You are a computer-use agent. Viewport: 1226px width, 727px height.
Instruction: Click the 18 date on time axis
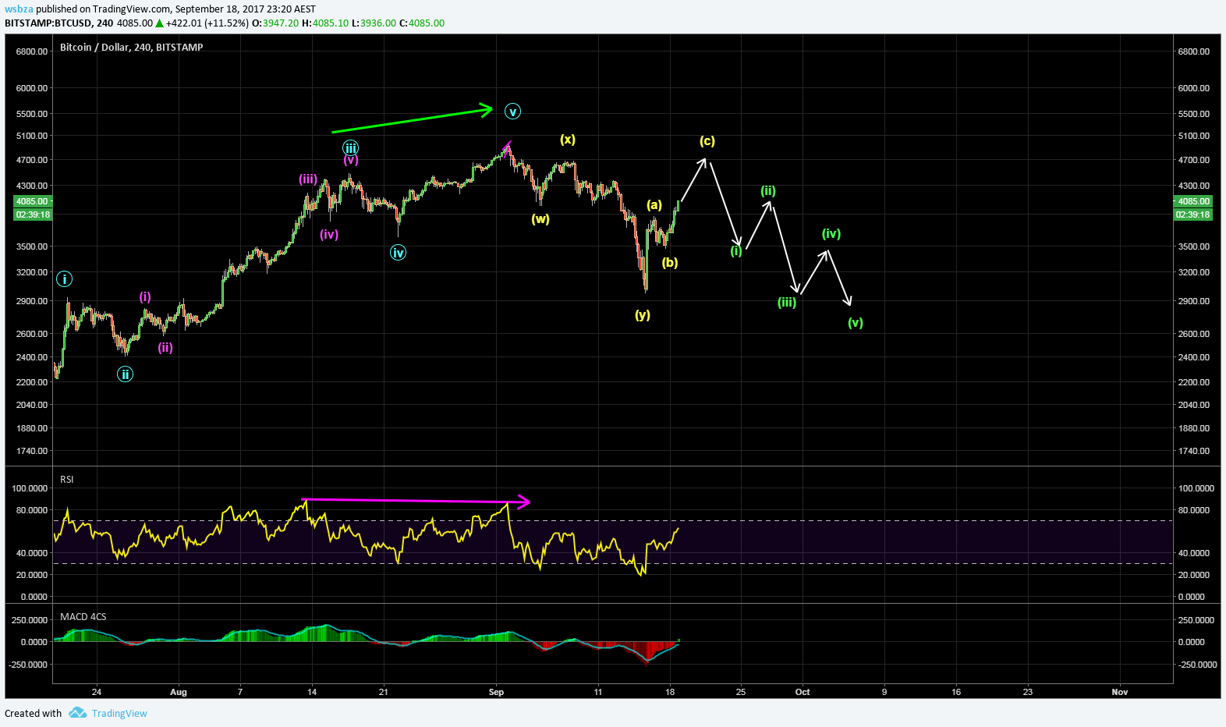point(670,692)
